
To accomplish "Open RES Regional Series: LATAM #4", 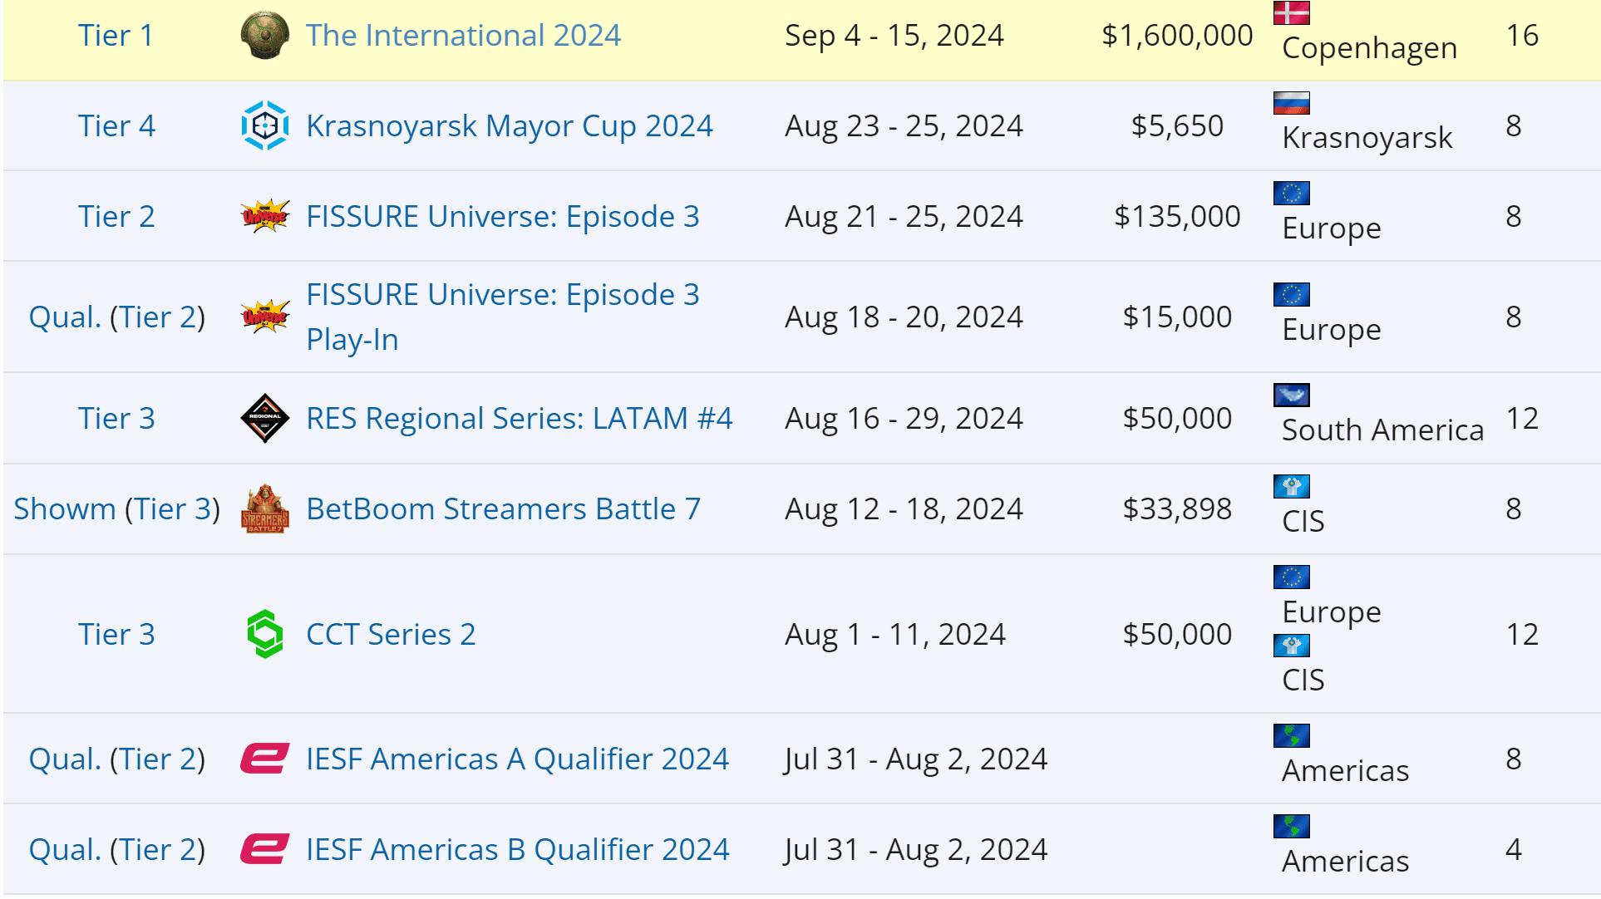I will point(519,419).
